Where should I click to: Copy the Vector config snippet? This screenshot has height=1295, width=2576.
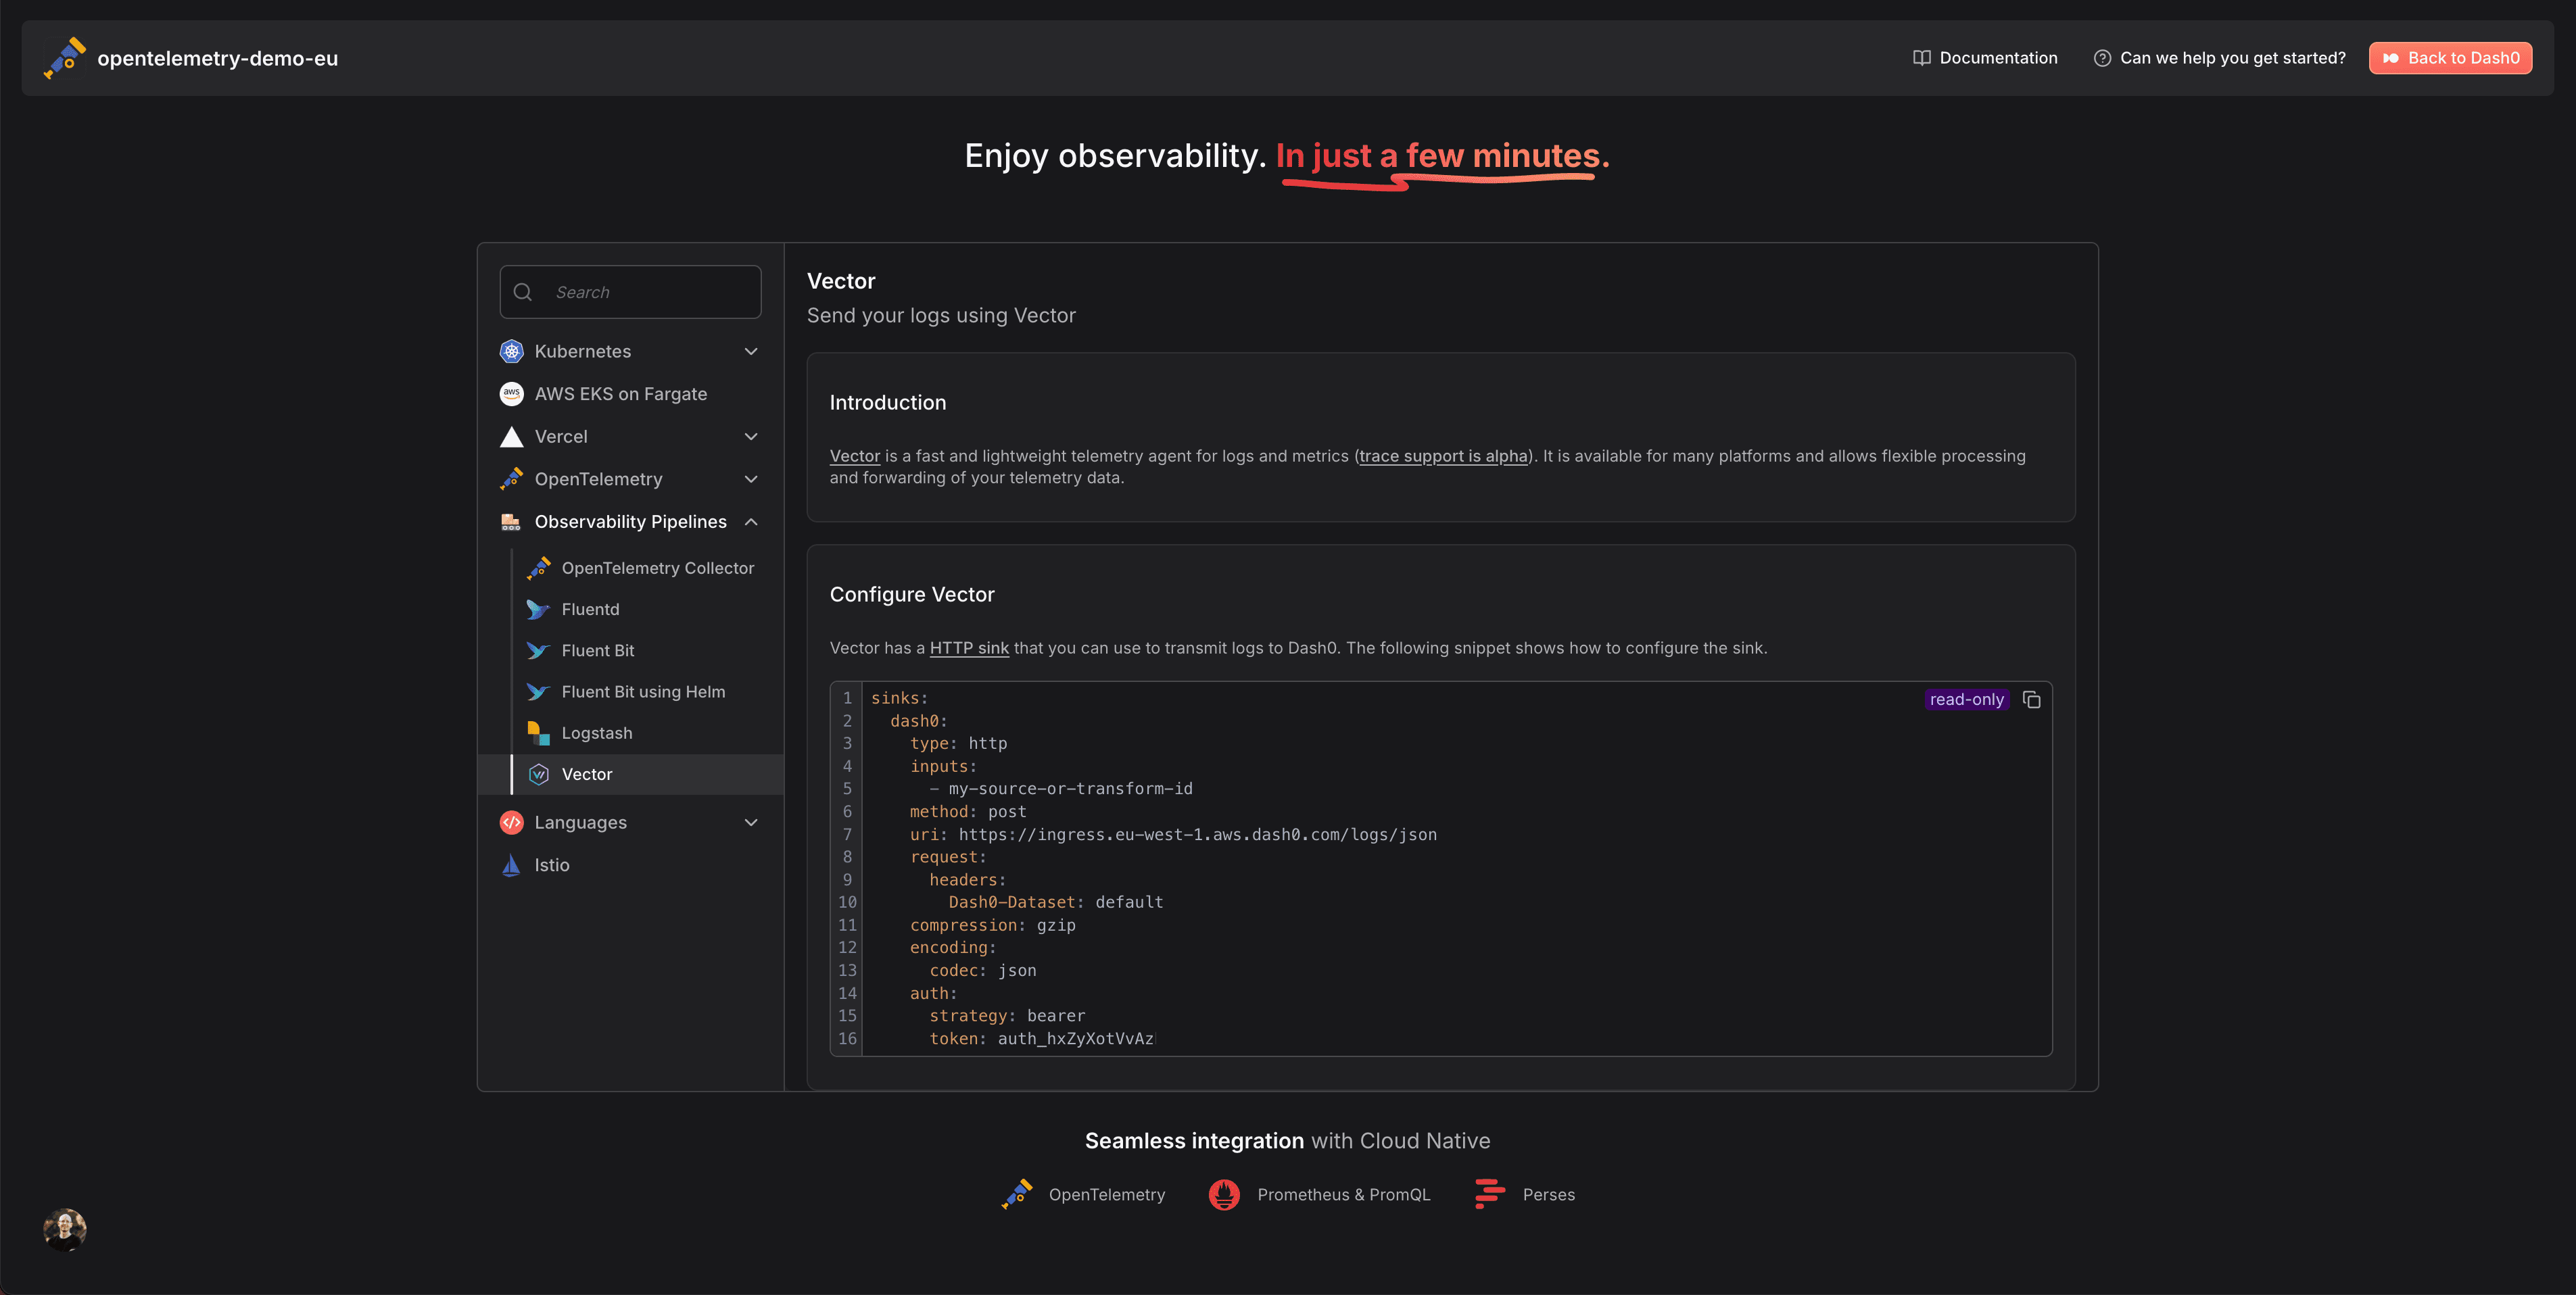2031,699
